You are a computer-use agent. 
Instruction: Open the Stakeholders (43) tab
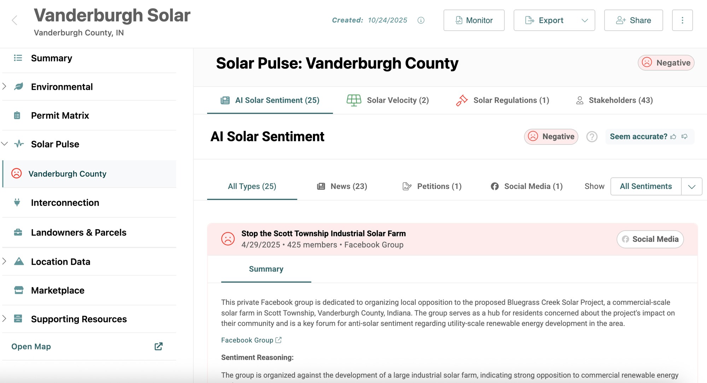click(x=614, y=100)
